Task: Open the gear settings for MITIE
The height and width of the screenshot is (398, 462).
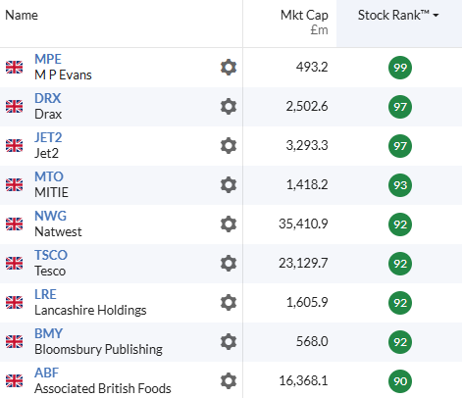Action: click(229, 185)
